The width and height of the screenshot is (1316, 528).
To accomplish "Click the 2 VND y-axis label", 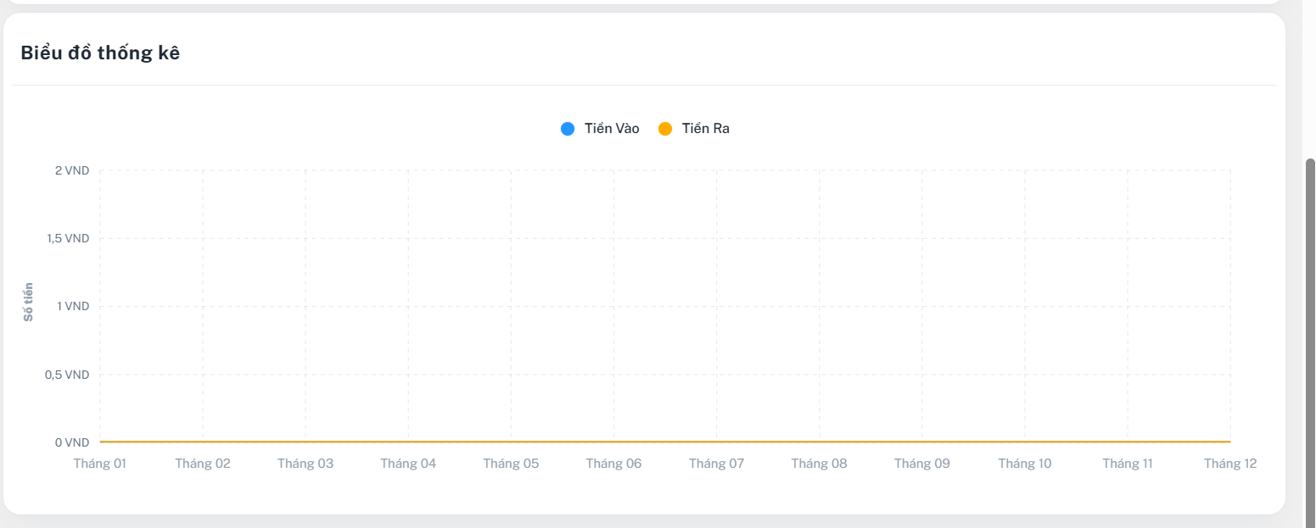I will (x=72, y=170).
